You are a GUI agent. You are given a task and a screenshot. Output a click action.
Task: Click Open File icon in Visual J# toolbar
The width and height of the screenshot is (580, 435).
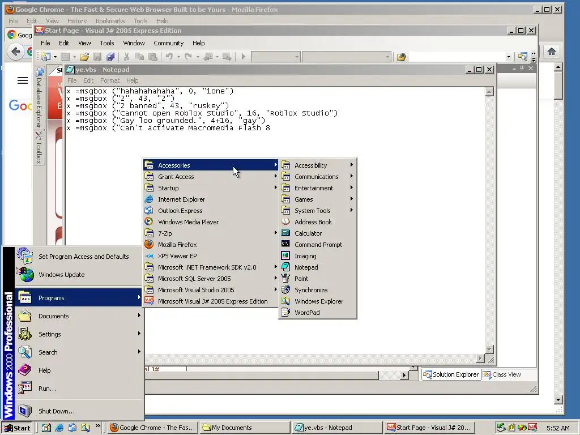tap(84, 57)
